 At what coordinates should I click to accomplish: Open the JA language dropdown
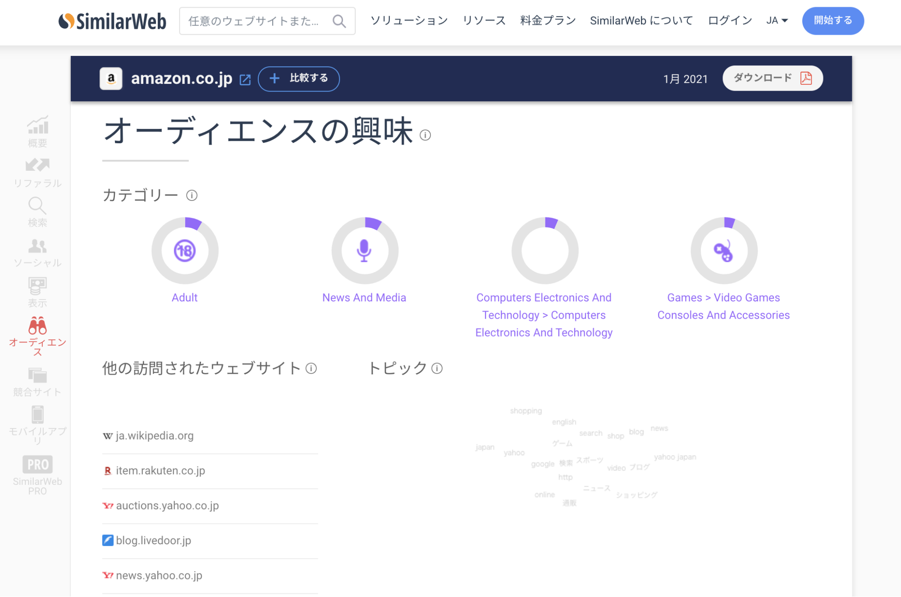[x=777, y=21]
